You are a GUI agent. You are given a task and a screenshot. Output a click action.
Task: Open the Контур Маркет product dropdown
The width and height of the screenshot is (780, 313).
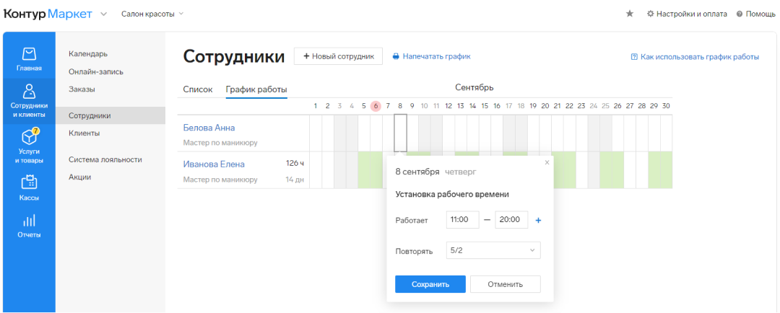click(104, 14)
